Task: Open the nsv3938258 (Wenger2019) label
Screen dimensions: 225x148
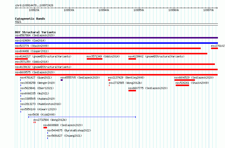Action: pos(38,83)
